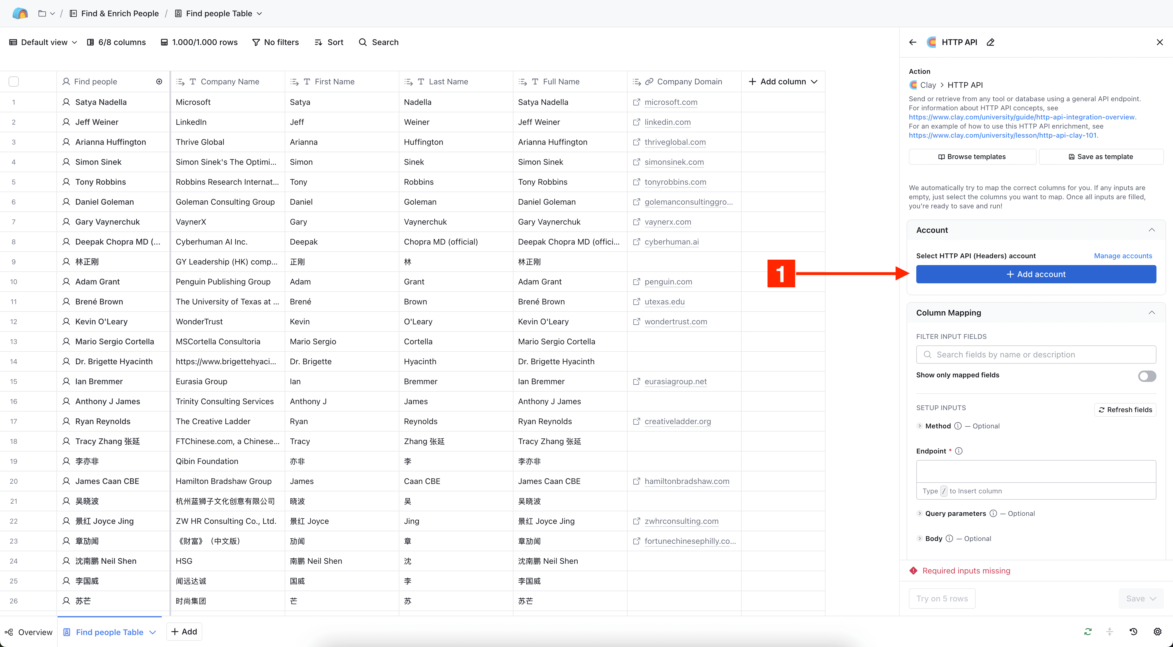Select the Qibin Foundation cell

228,461
